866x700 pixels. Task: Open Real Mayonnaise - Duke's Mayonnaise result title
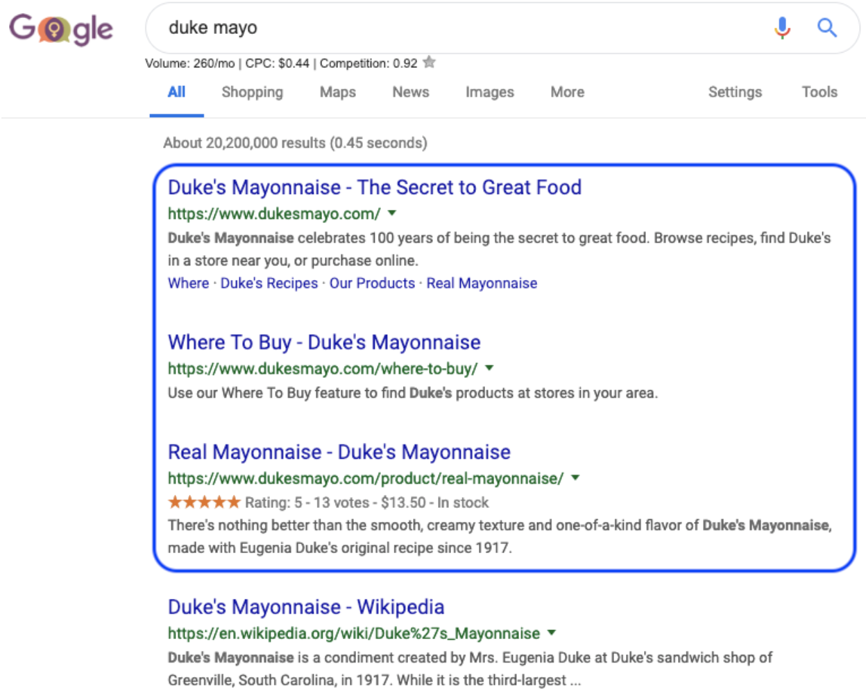pos(339,452)
